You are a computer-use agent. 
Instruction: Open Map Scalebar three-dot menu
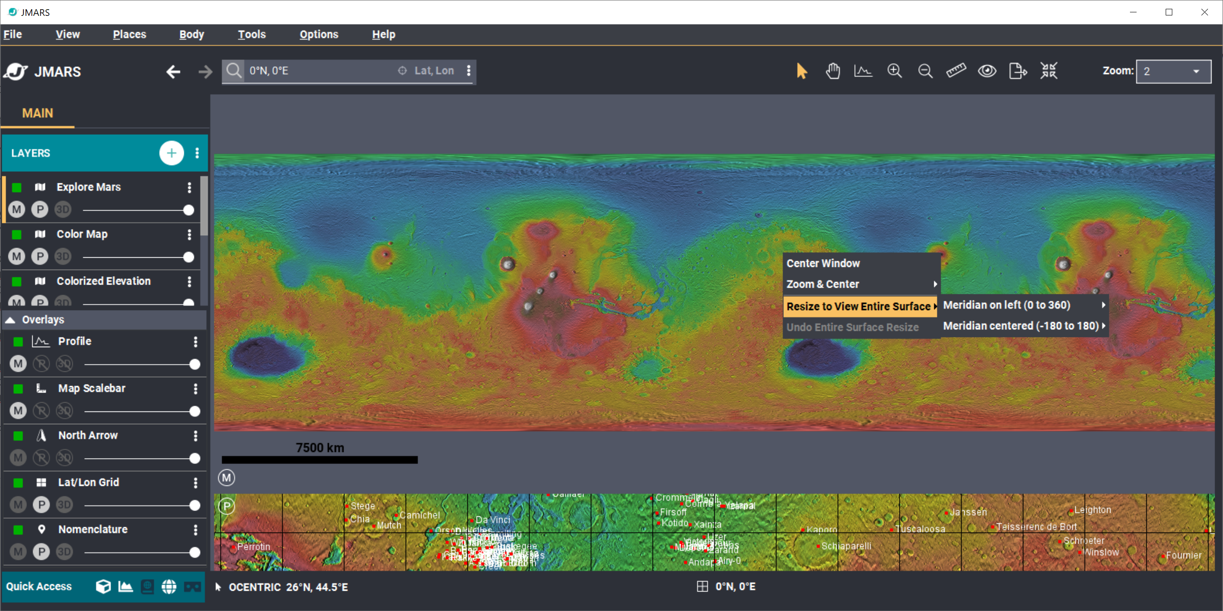click(195, 389)
